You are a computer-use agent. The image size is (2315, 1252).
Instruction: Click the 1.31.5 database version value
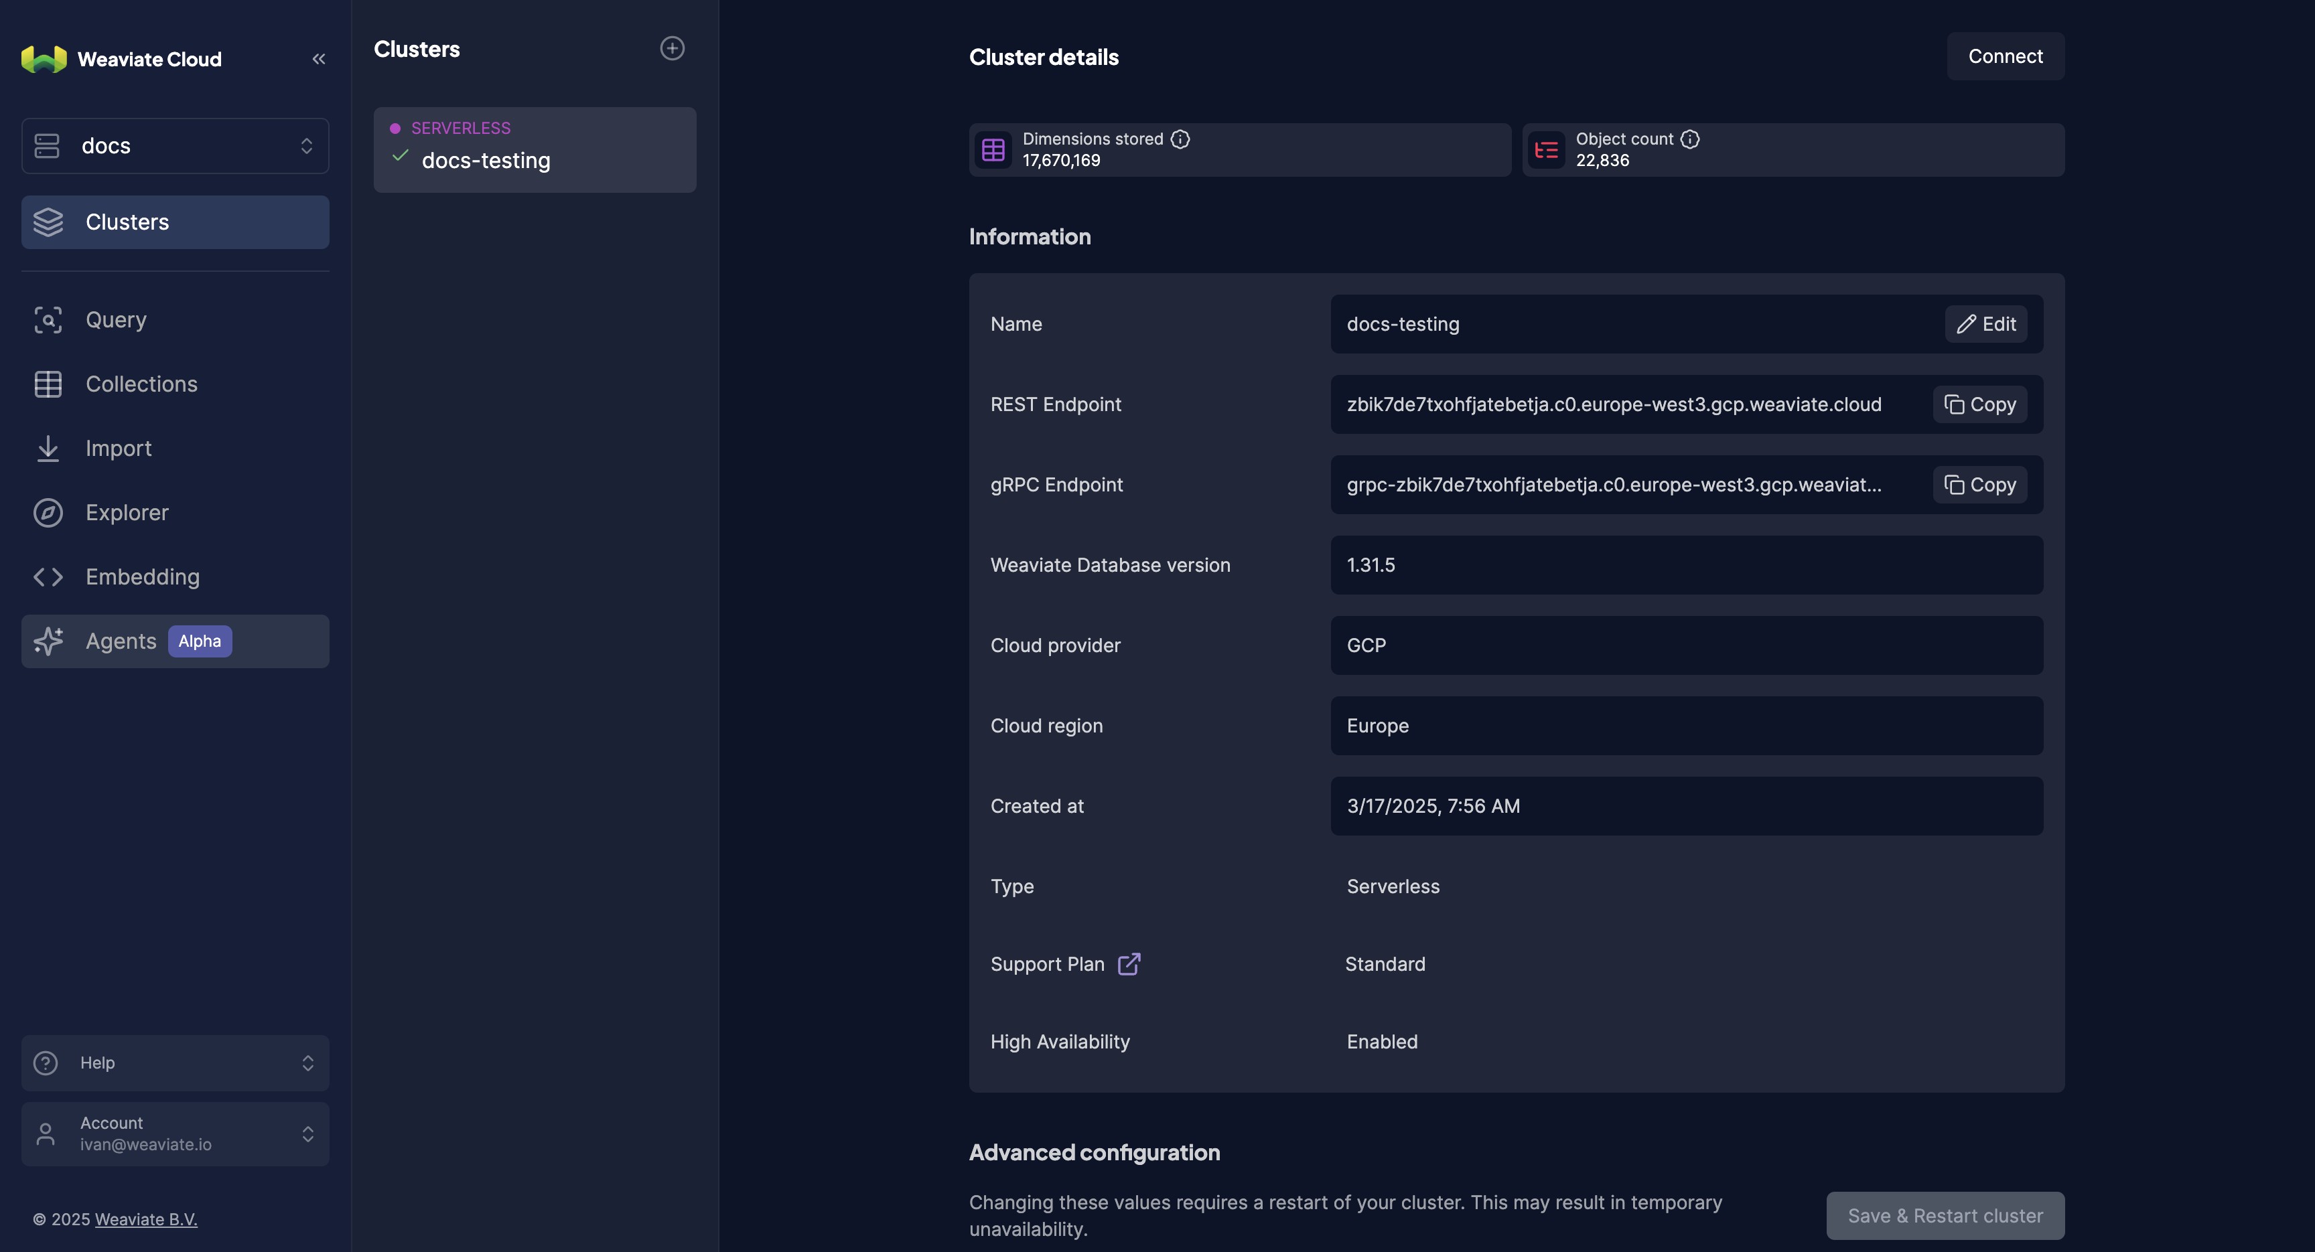pyautogui.click(x=1371, y=565)
